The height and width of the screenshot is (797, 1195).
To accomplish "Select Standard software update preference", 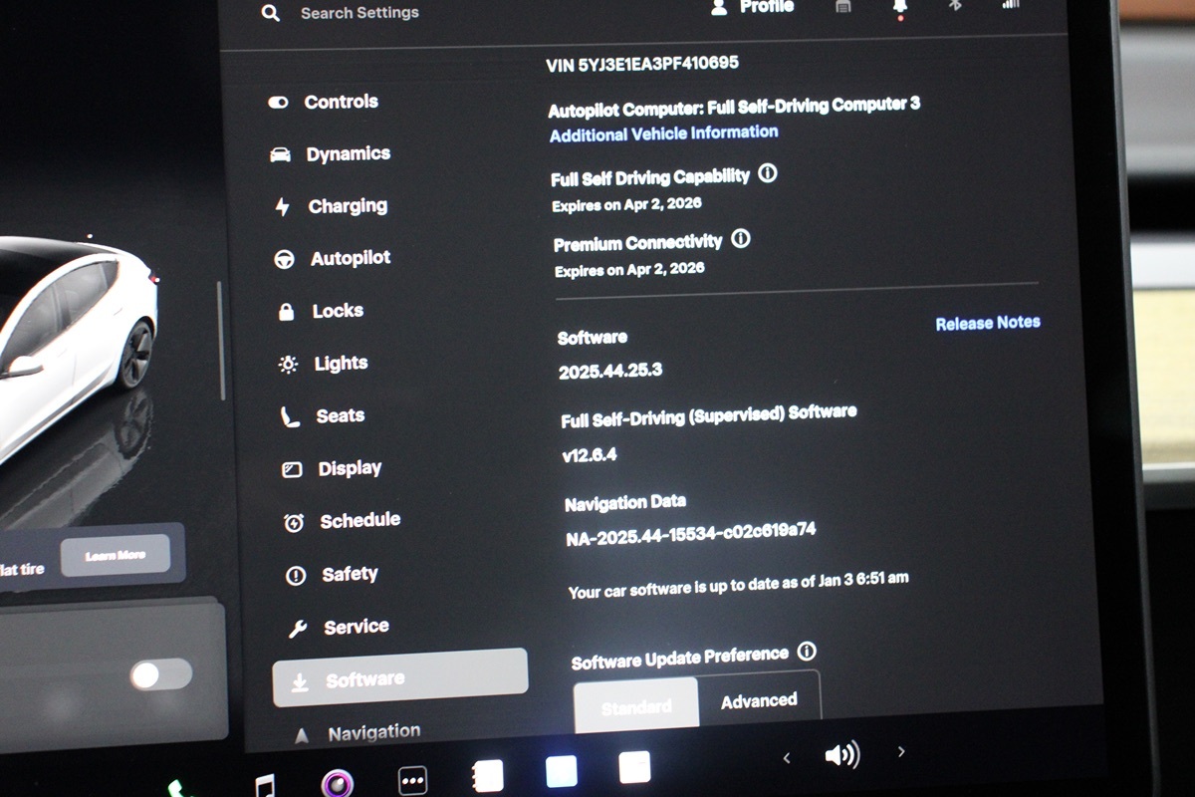I will coord(635,705).
